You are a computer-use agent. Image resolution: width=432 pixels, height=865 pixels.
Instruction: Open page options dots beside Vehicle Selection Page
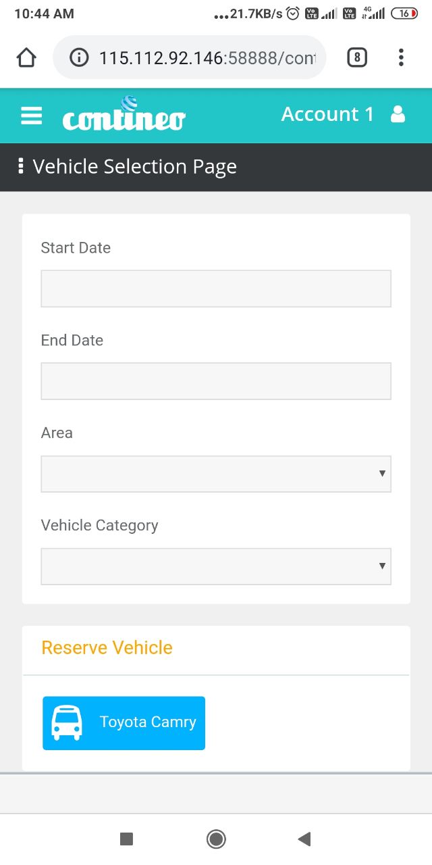pyautogui.click(x=21, y=166)
